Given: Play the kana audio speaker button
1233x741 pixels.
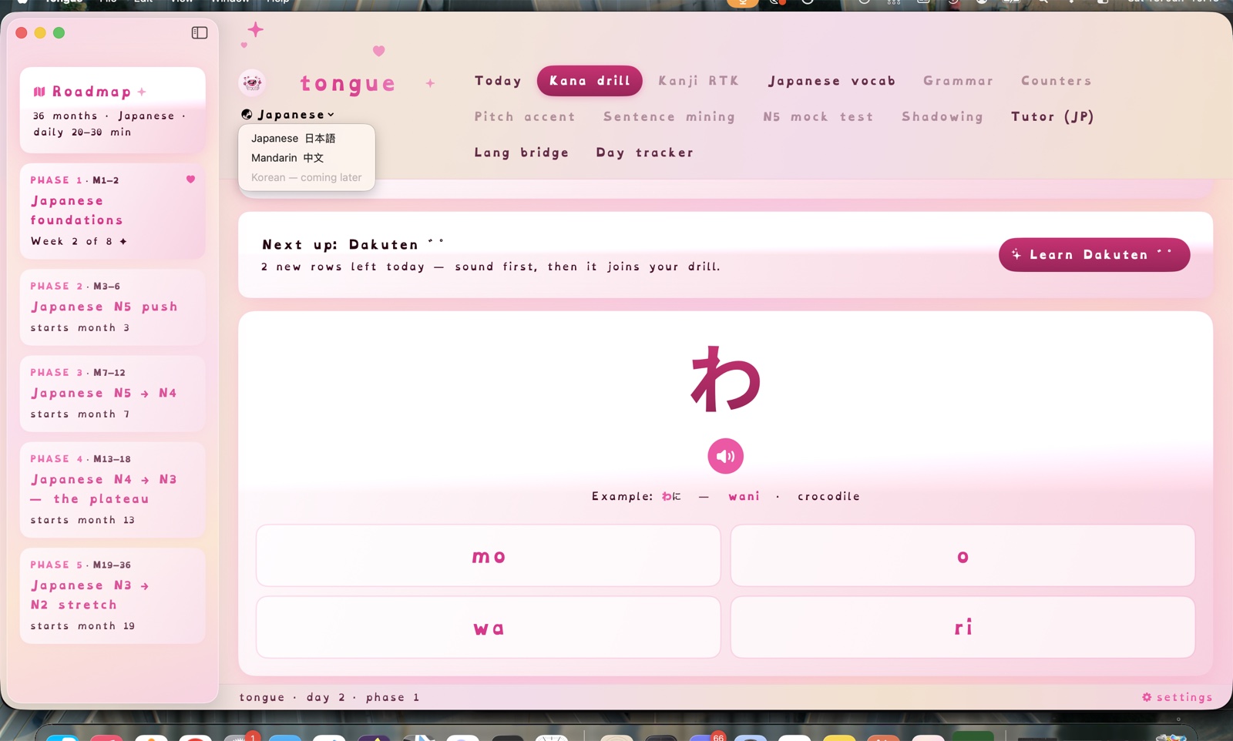Looking at the screenshot, I should 725,456.
